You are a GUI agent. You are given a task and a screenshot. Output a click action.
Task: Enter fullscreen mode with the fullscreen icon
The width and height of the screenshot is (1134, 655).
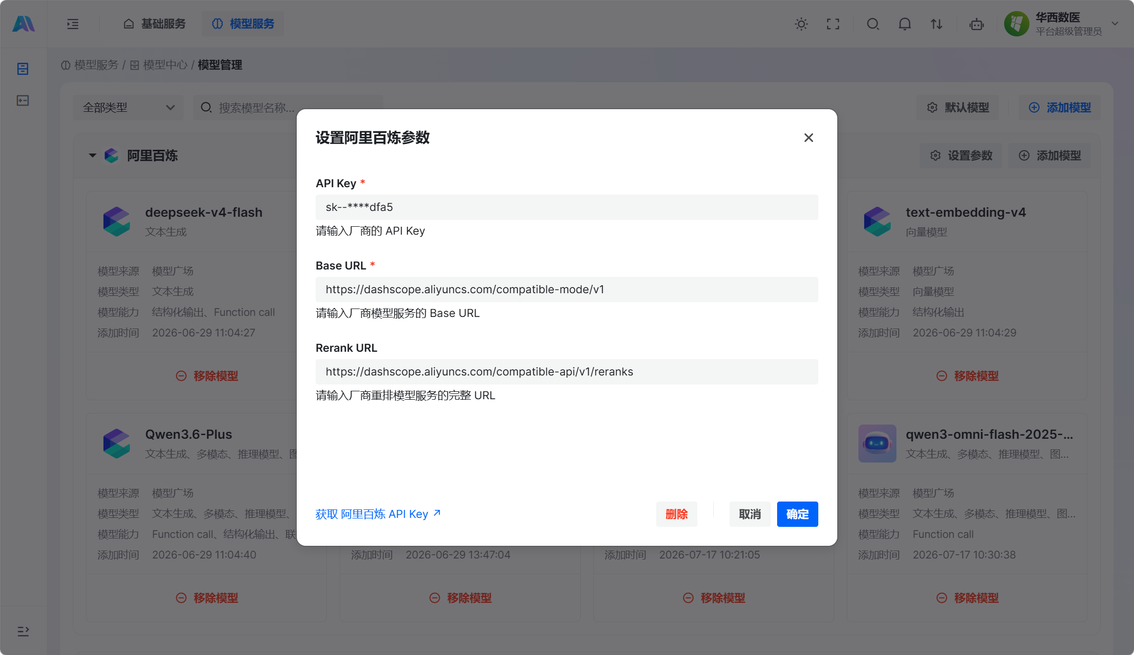tap(833, 24)
